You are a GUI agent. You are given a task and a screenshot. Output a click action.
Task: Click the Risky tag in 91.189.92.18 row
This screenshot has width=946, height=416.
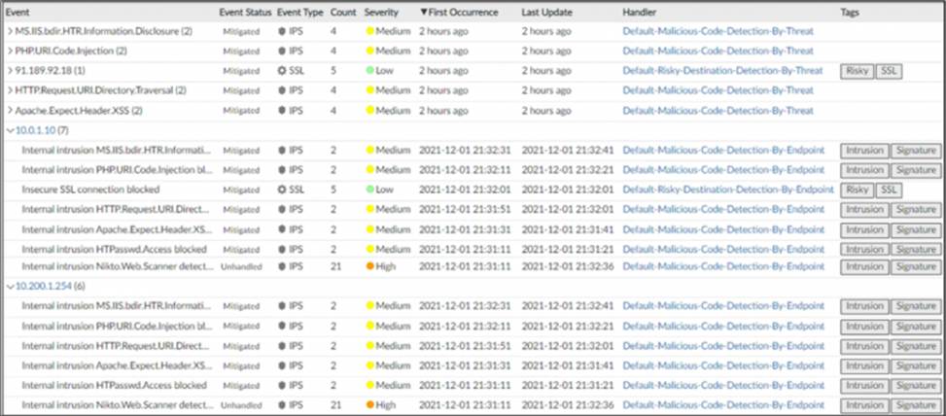[x=857, y=71]
